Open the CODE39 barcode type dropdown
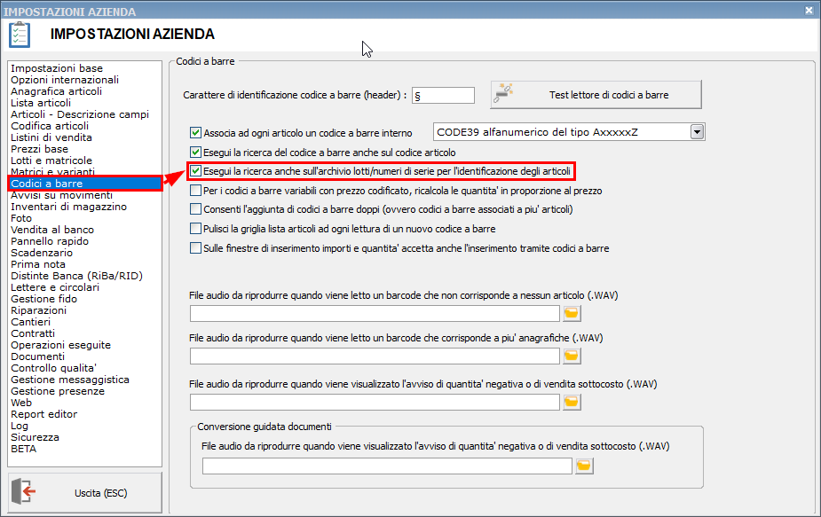This screenshot has height=517, width=821. coord(697,132)
